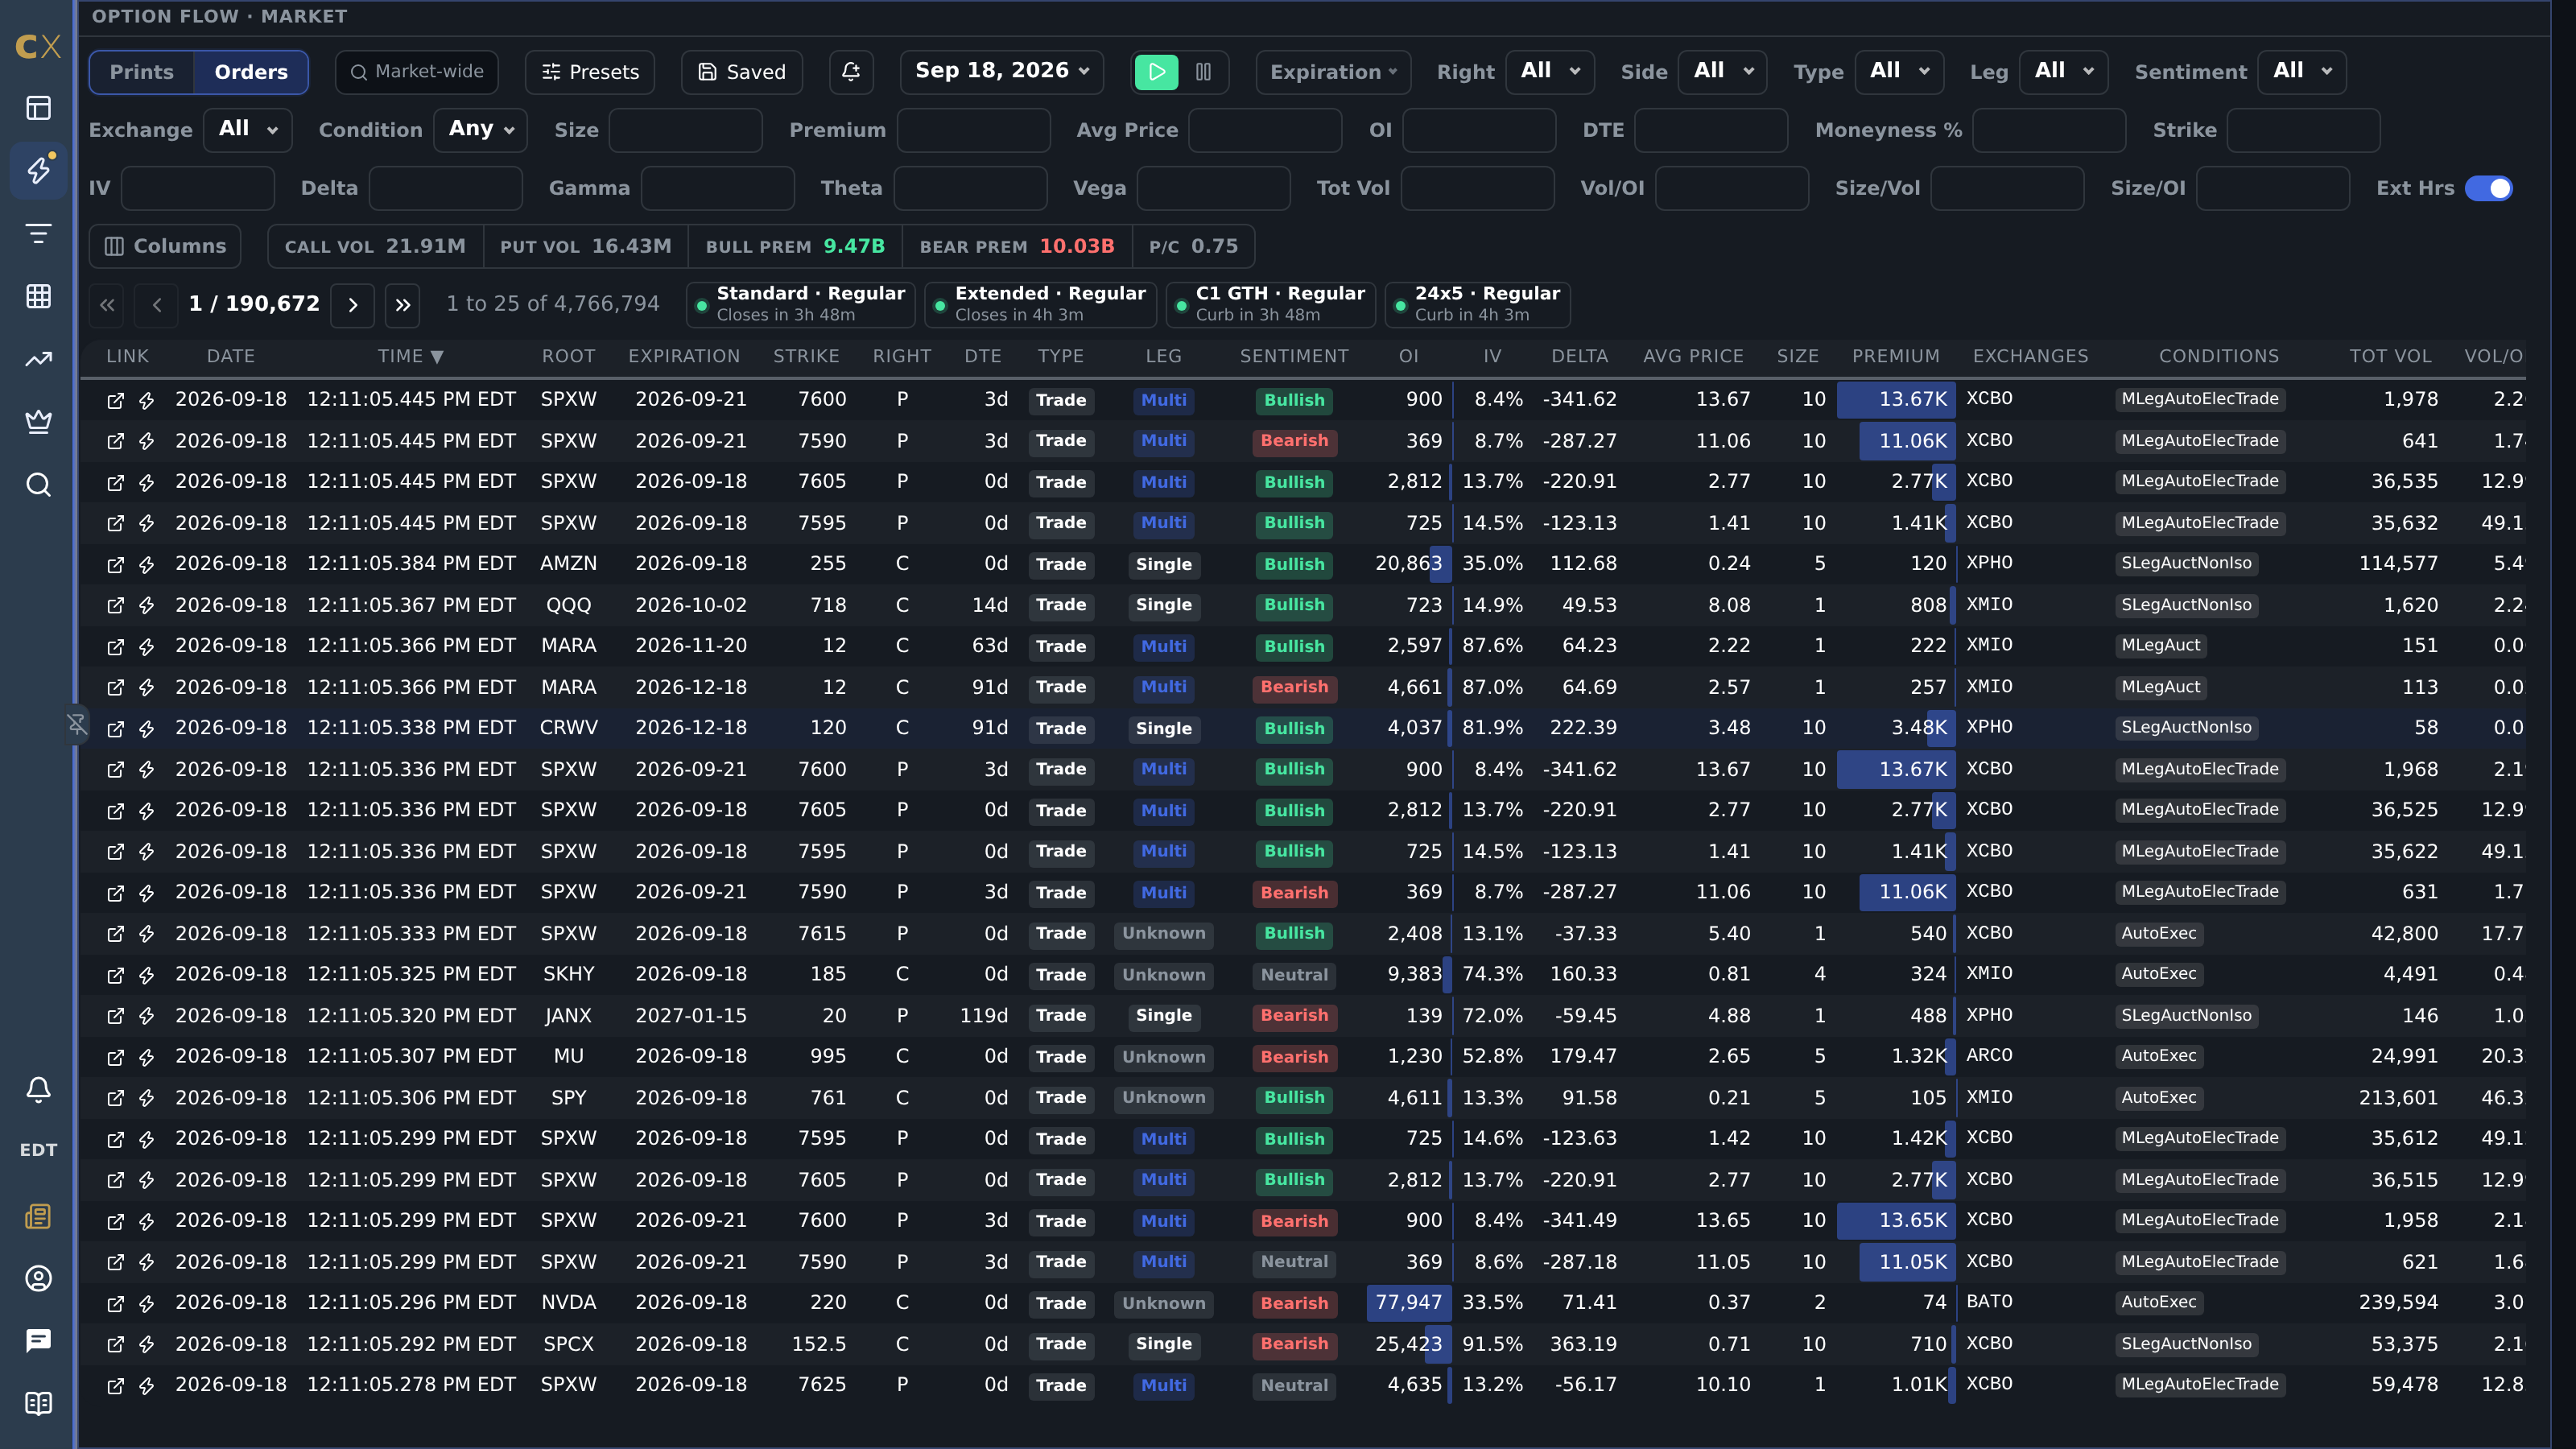The image size is (2576, 1449).
Task: Jump to the last page
Action: pyautogui.click(x=402, y=305)
